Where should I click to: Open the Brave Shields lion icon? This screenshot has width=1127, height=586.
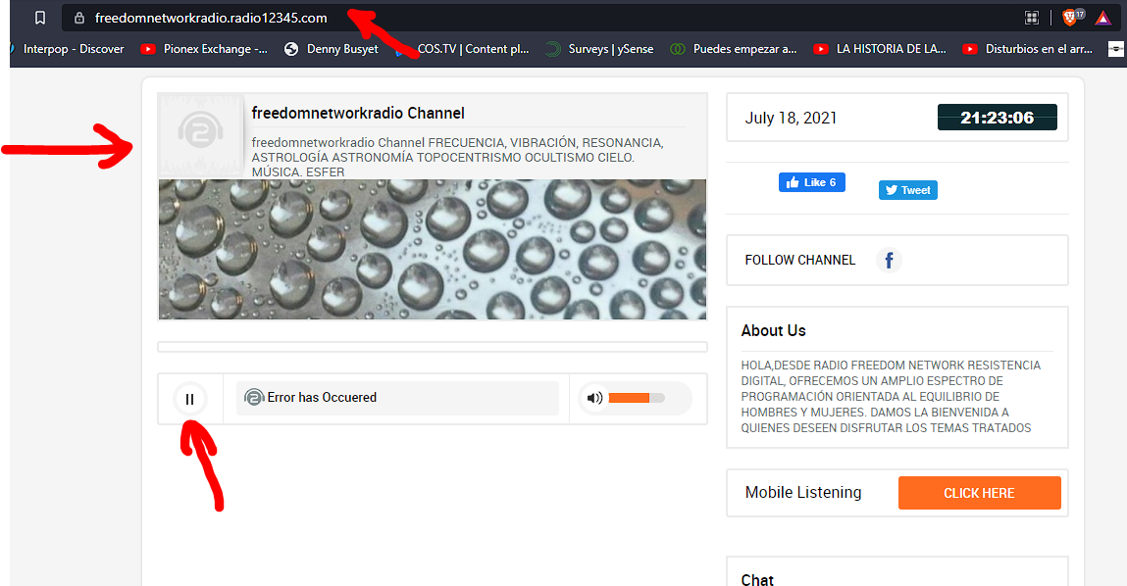click(x=1070, y=18)
